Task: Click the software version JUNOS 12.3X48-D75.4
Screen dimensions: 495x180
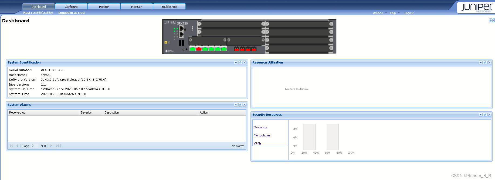Action: pos(74,80)
